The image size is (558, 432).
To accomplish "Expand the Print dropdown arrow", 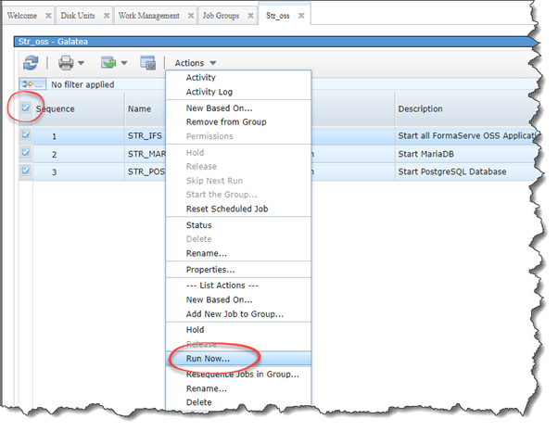I will click(x=82, y=63).
